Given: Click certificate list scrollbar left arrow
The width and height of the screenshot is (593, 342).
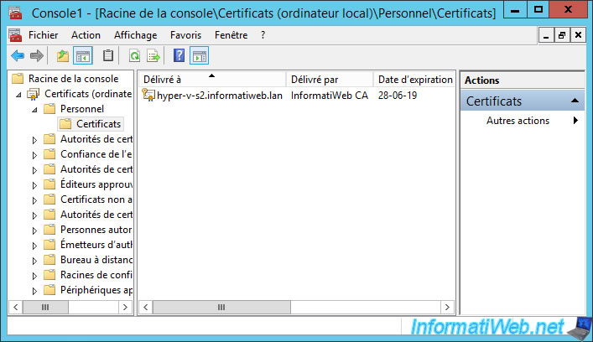Looking at the screenshot, I should pyautogui.click(x=146, y=308).
